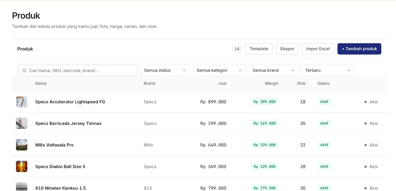Open product Specs Diablo Ball Size 5 name

[x=60, y=167]
